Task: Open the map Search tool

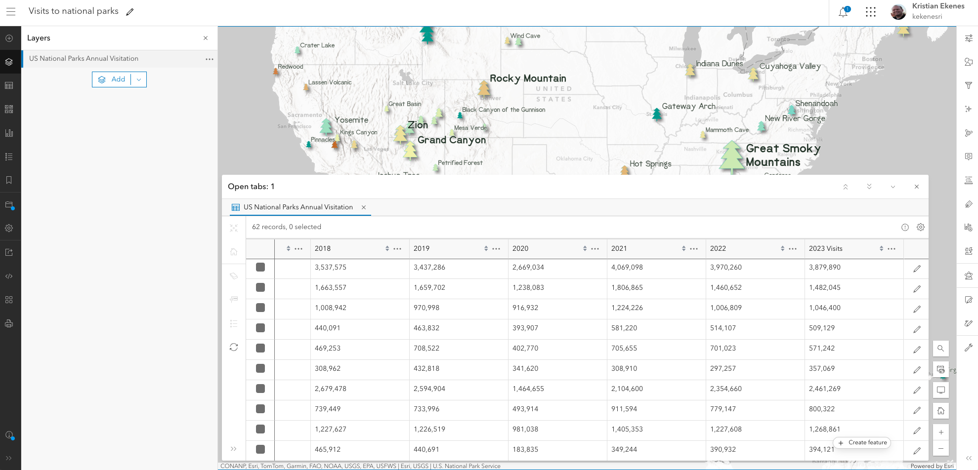Action: 940,349
